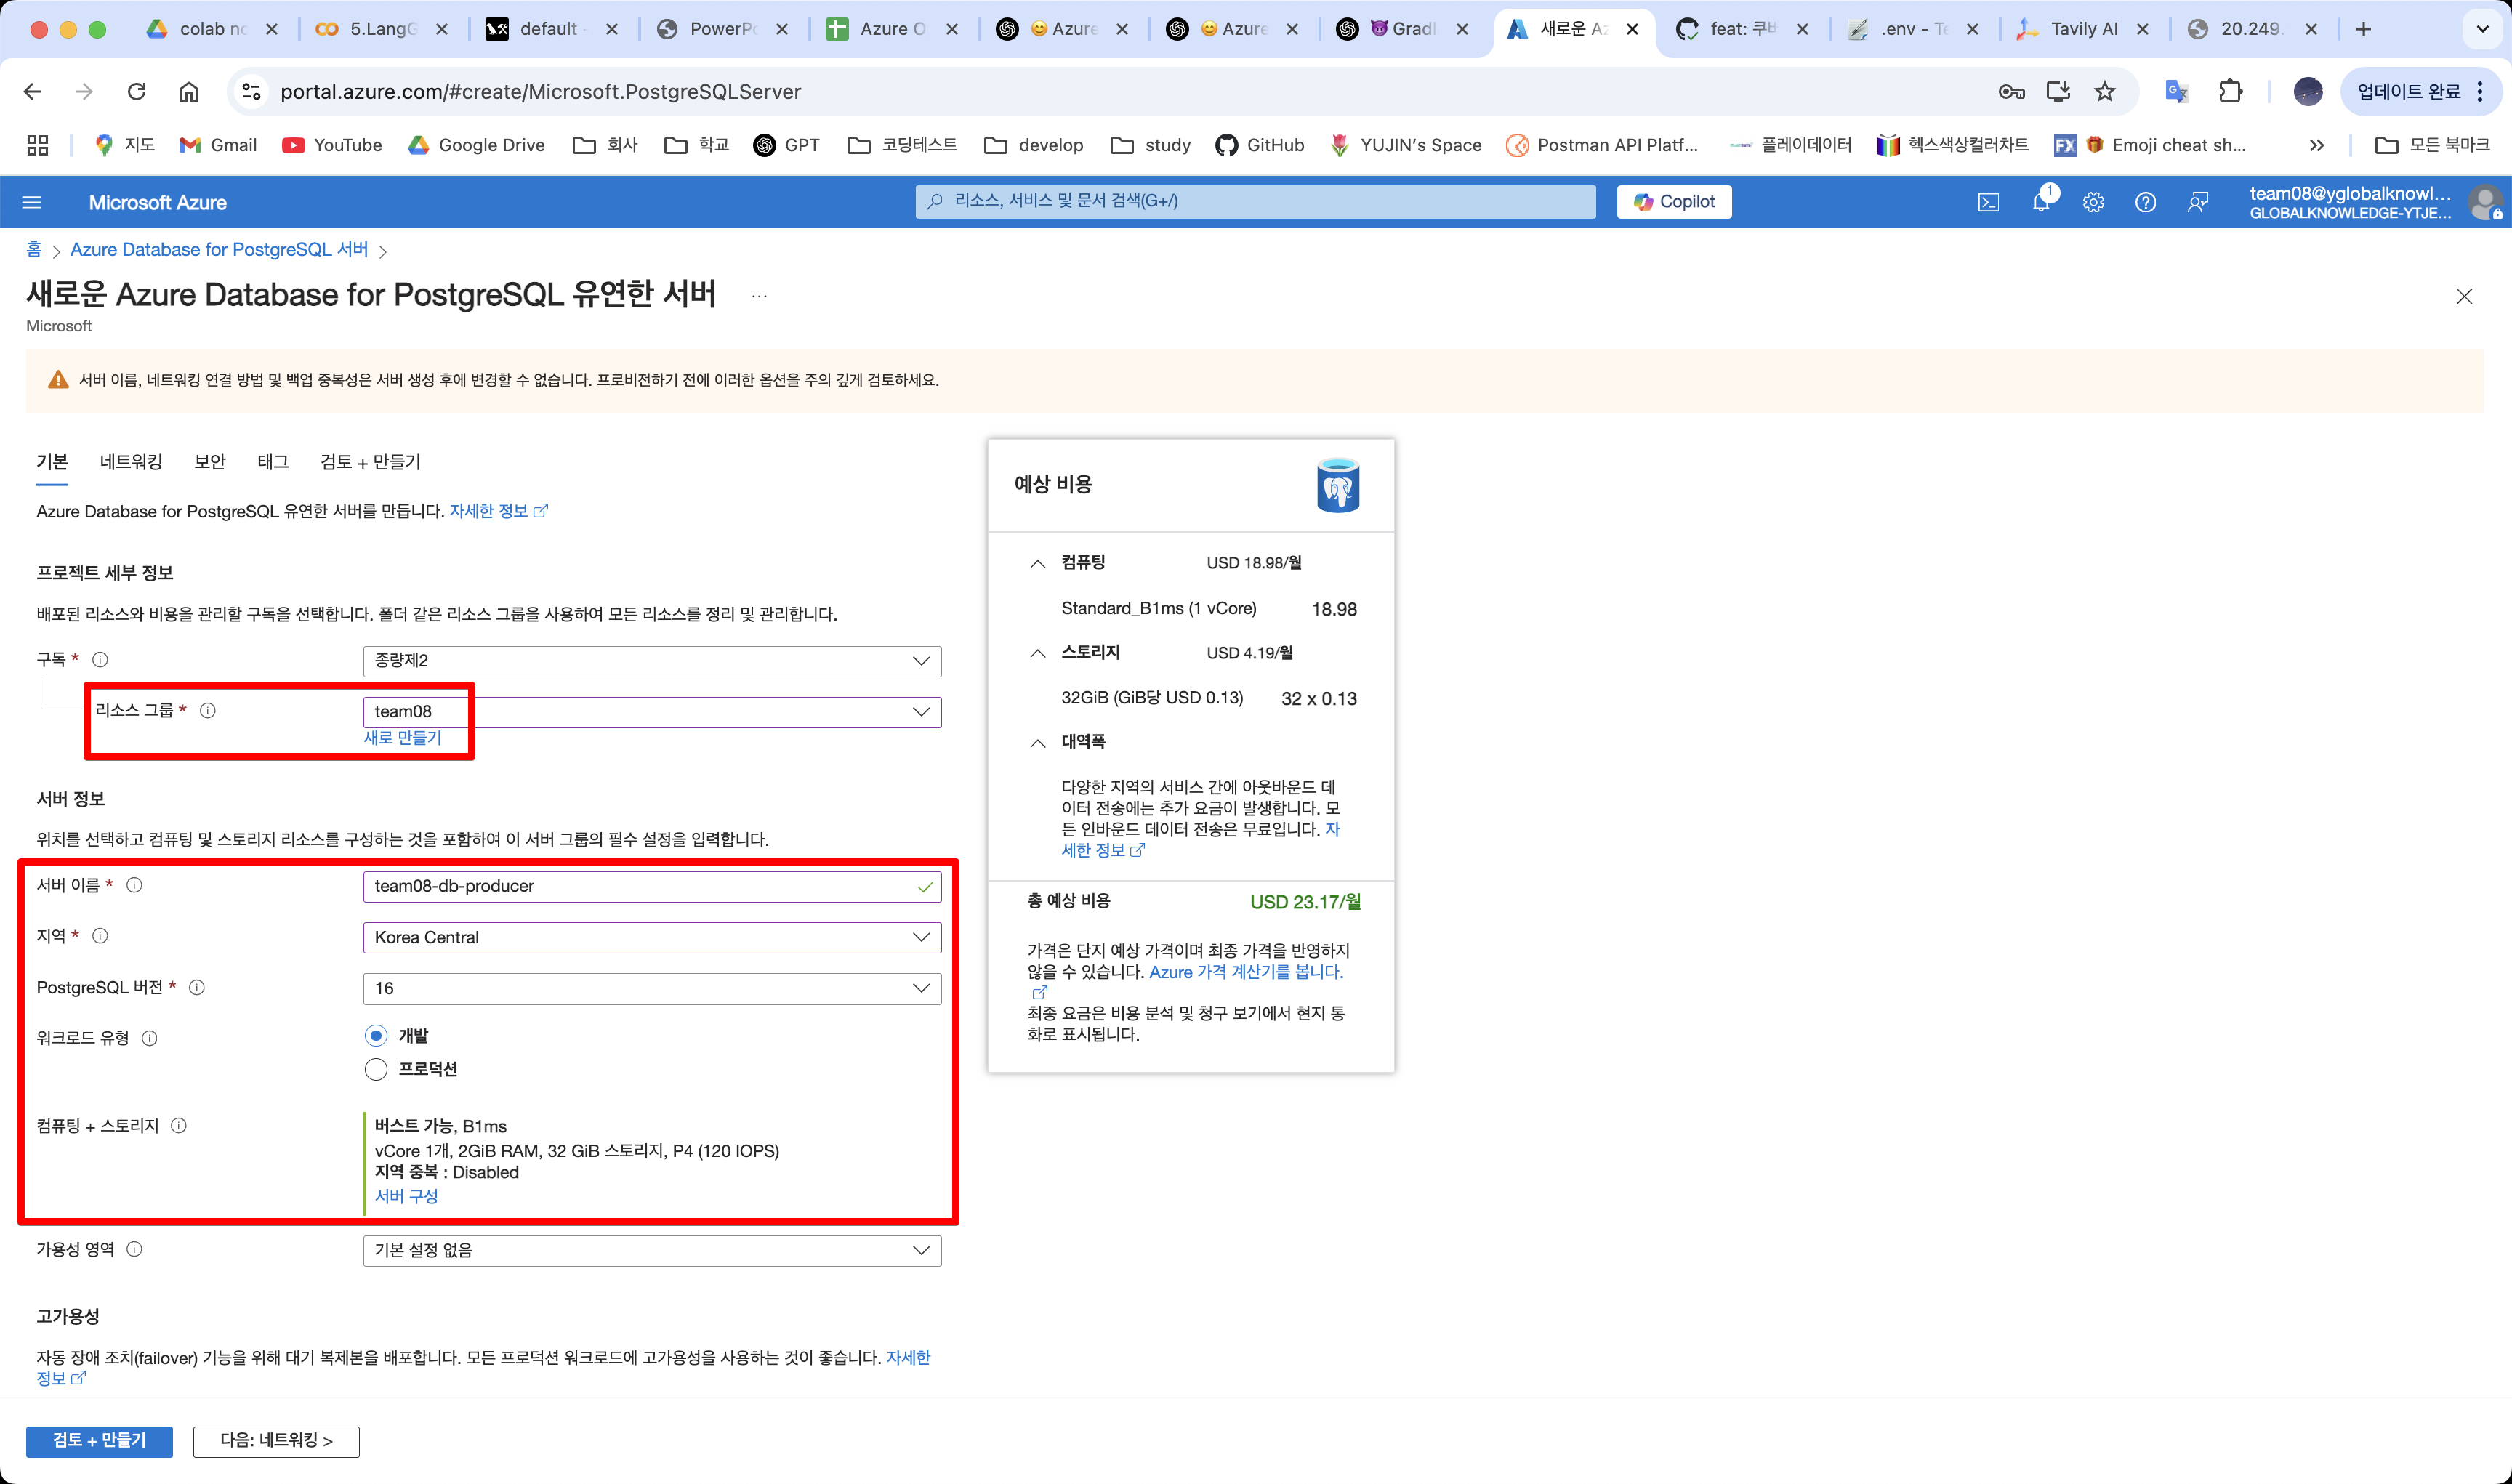Image resolution: width=2512 pixels, height=1484 pixels.
Task: Click the info icon next to 지역
Action: (100, 937)
